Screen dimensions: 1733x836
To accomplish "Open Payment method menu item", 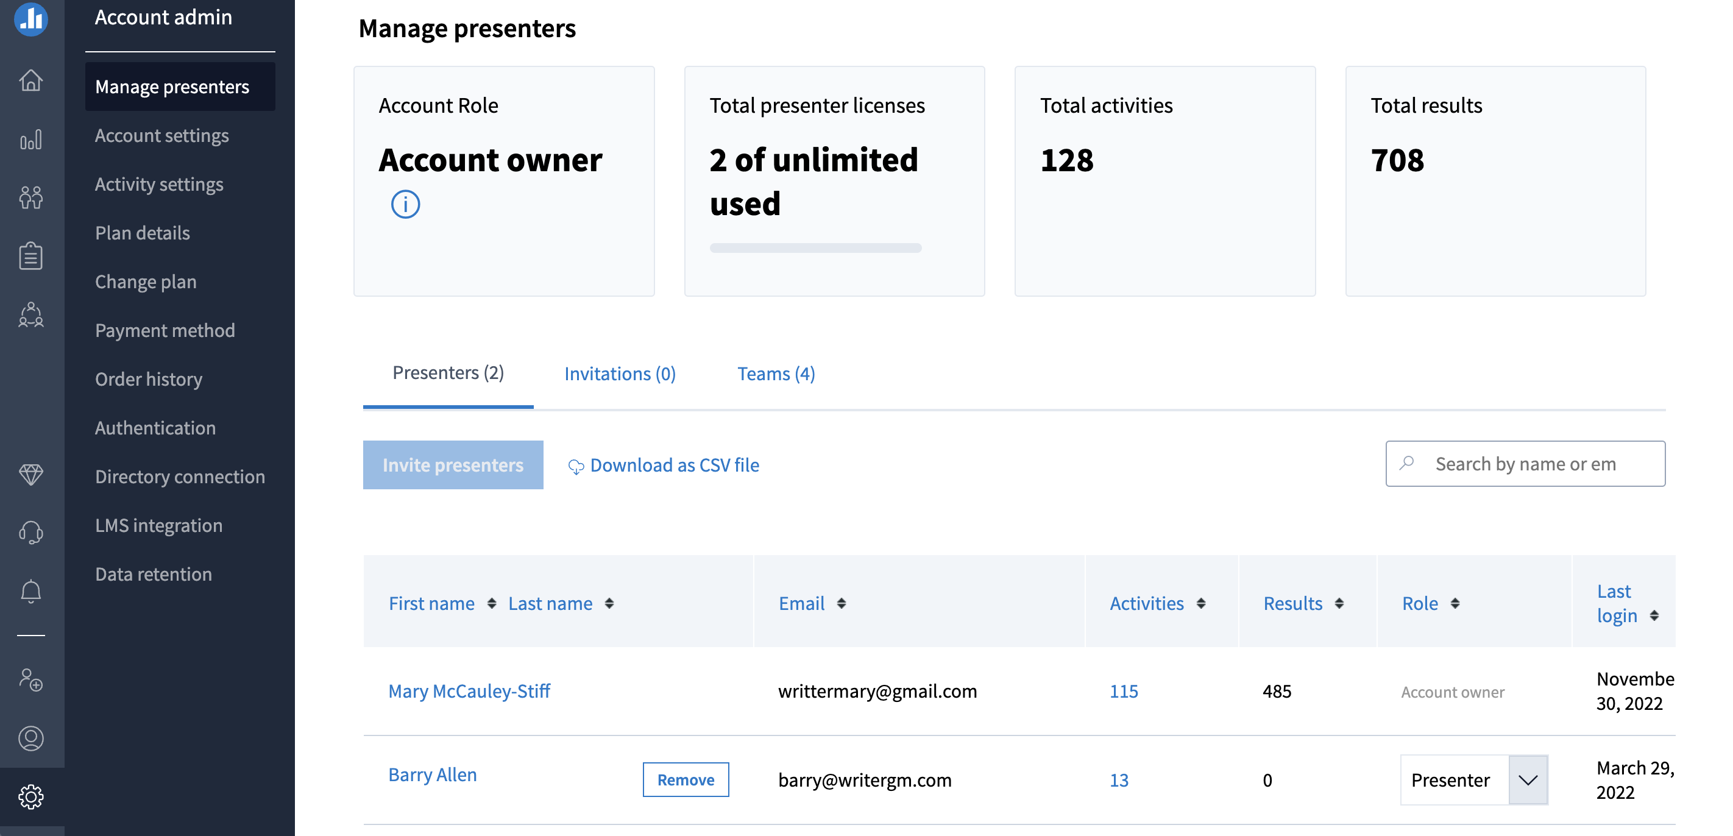I will tap(165, 330).
